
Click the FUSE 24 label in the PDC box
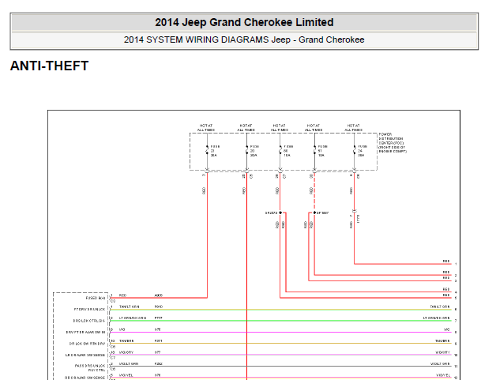tap(362, 151)
